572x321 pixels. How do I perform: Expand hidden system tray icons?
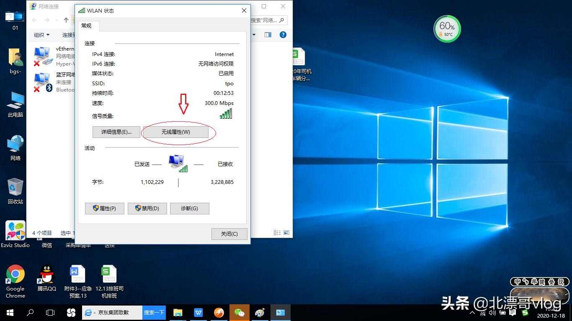(472, 312)
